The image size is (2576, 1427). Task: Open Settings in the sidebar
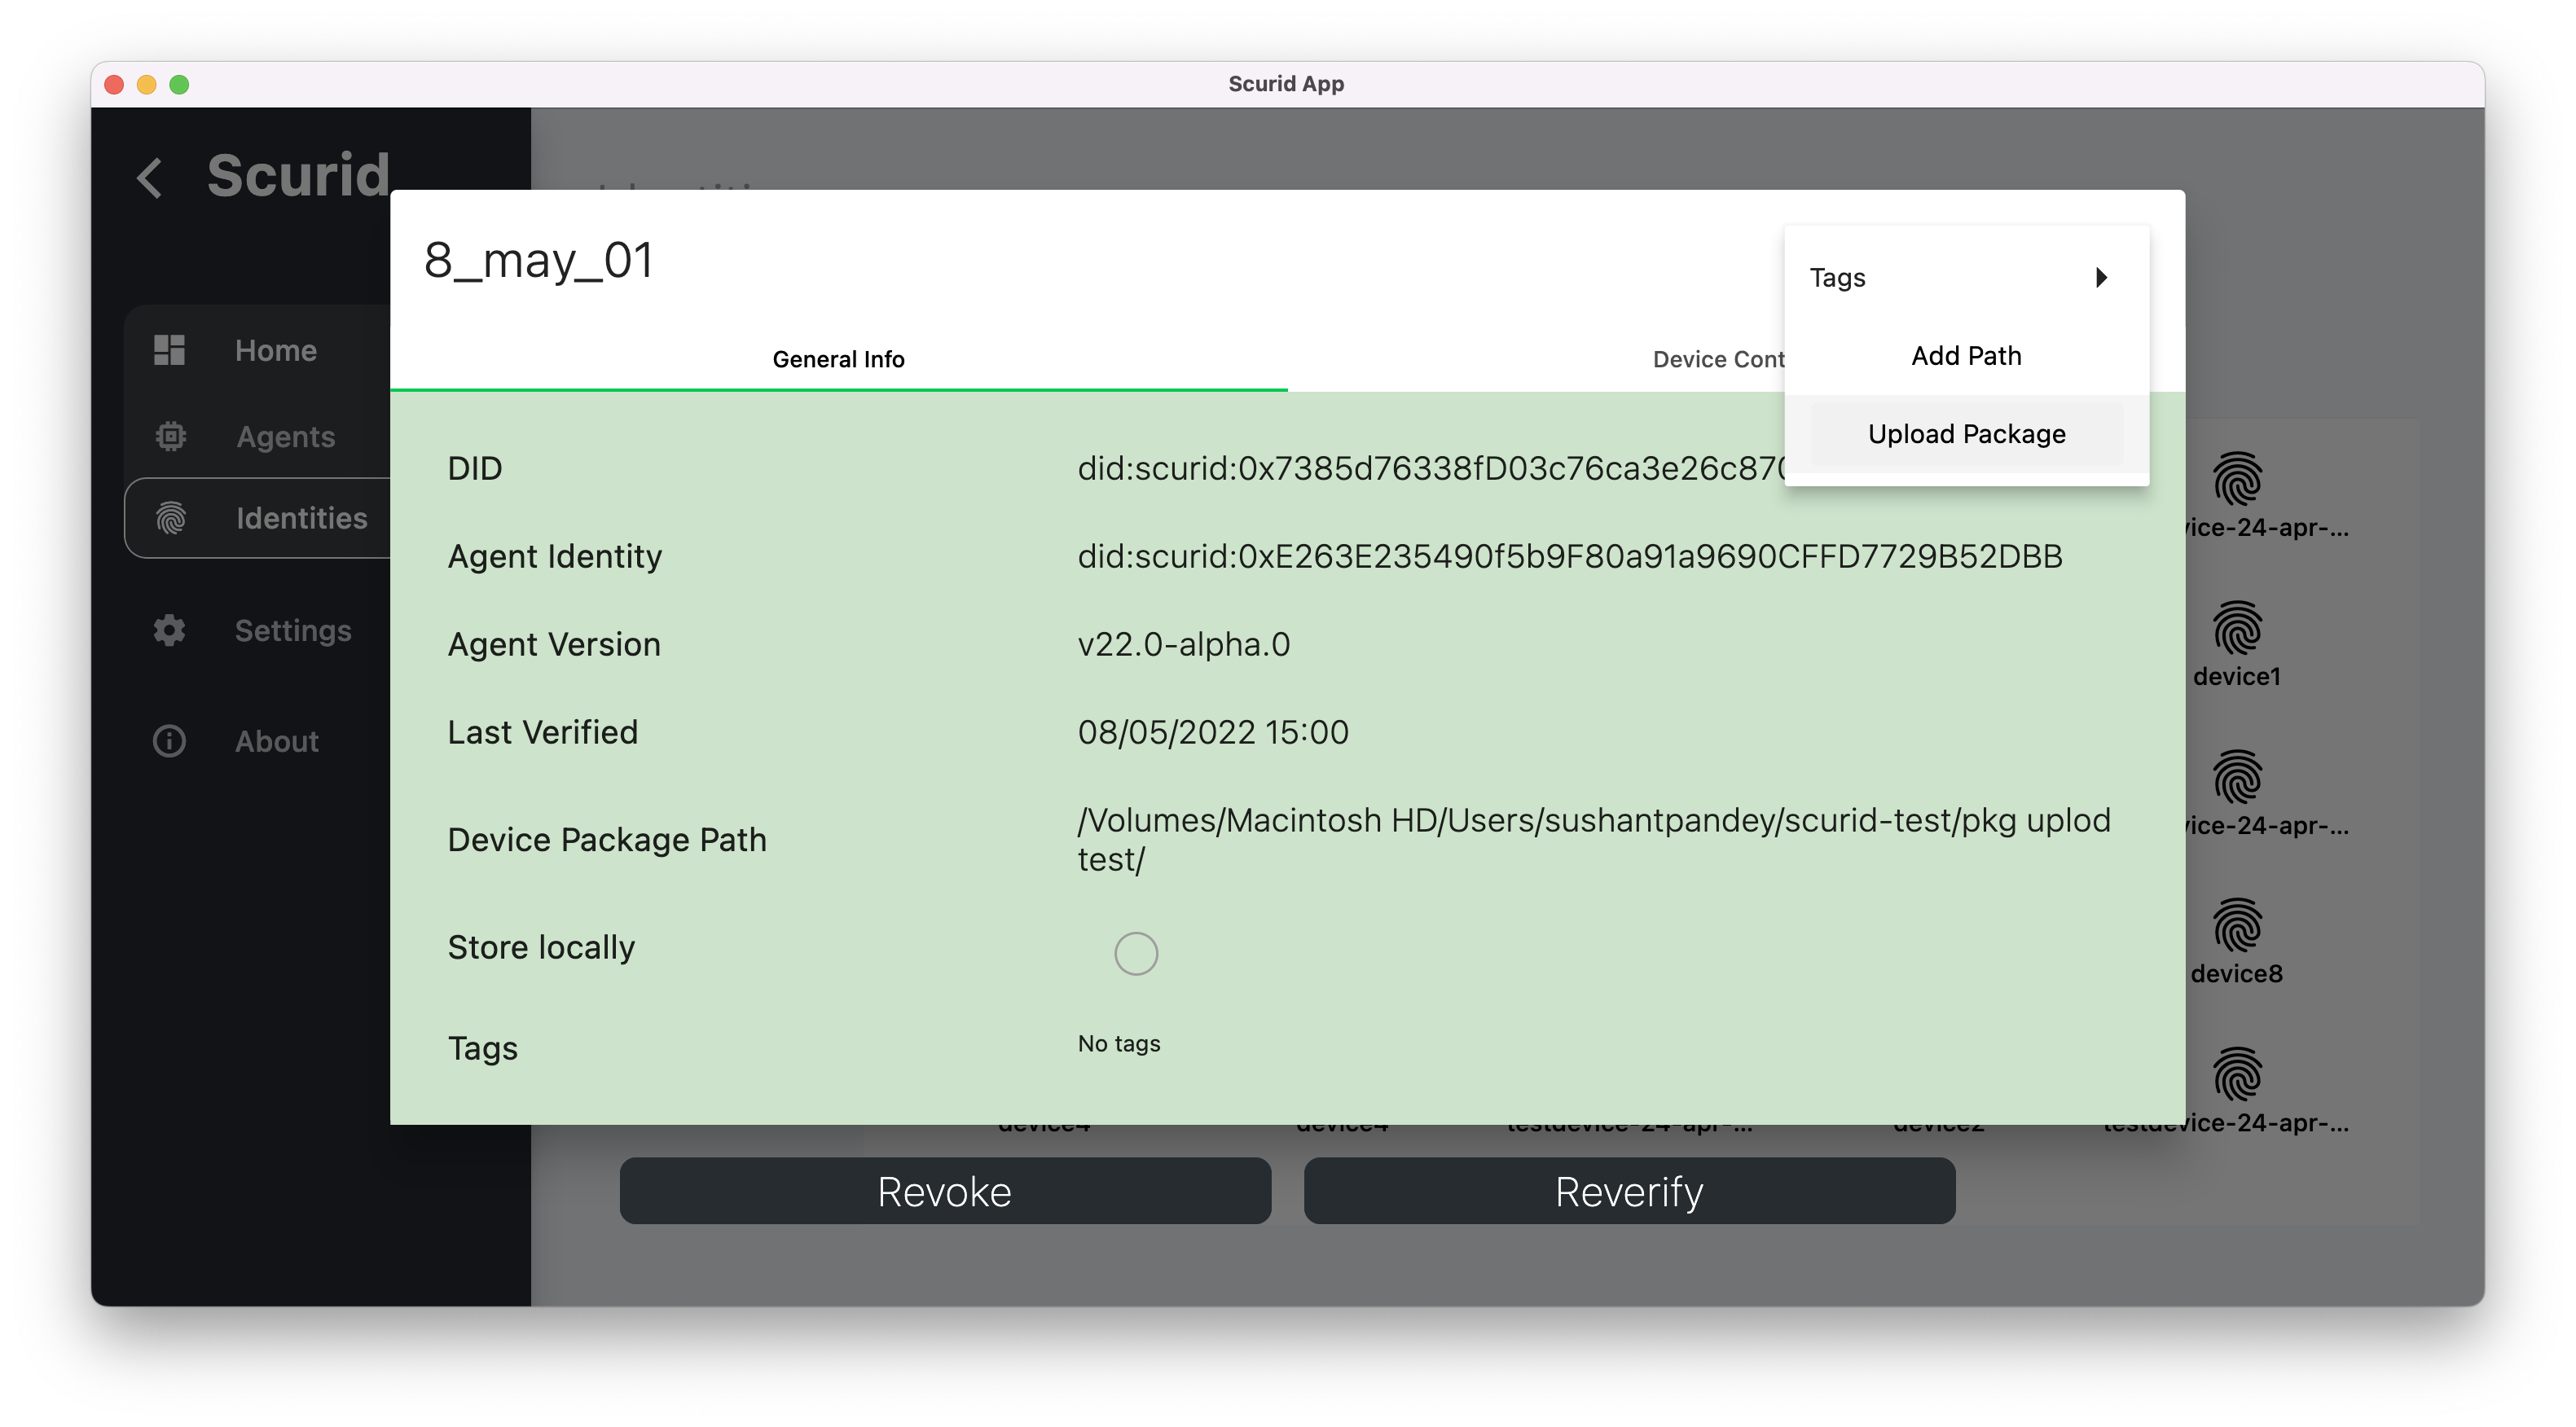click(293, 630)
